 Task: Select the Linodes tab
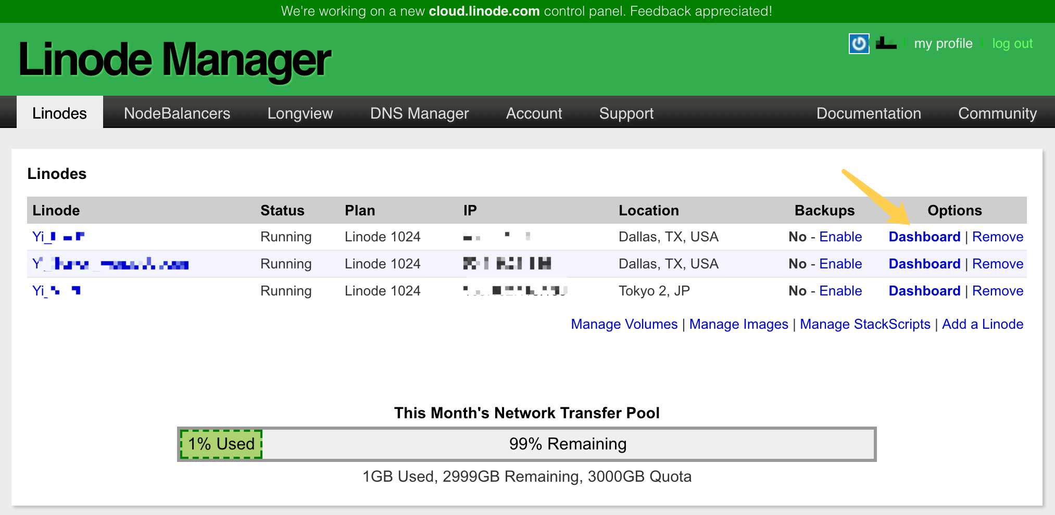point(59,113)
